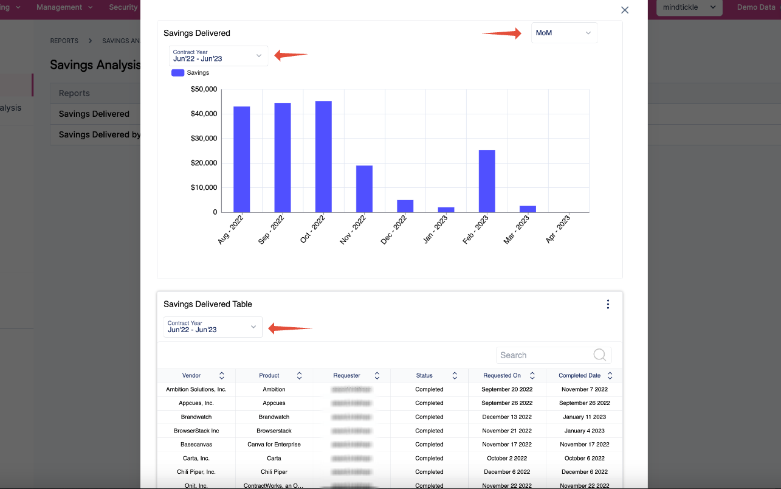
Task: Click the magnifier icon in the Search box
Action: tap(599, 355)
